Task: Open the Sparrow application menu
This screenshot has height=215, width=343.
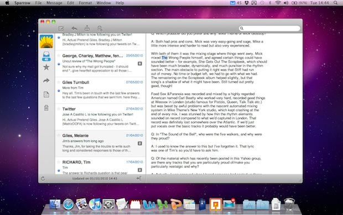Action: pyautogui.click(x=22, y=3)
